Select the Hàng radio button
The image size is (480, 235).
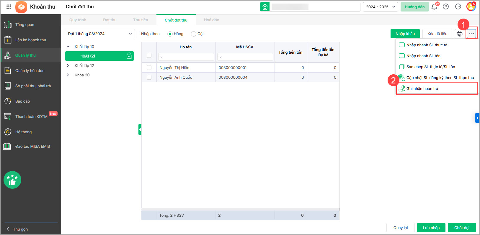tap(170, 34)
